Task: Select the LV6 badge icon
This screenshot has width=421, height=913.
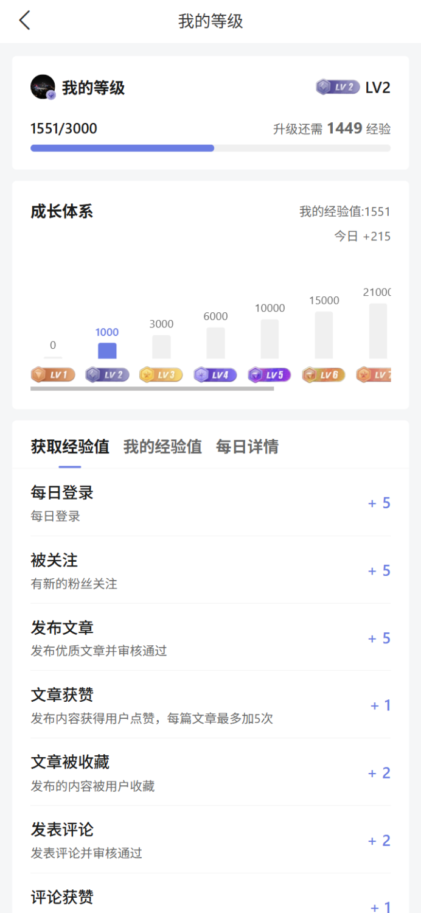Action: pos(324,375)
